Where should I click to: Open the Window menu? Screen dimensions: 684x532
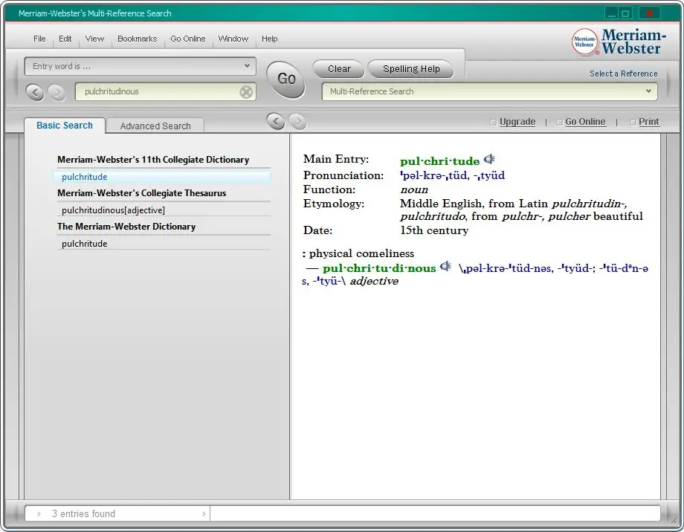233,39
